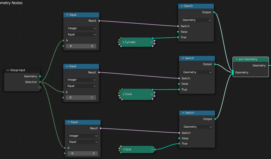Click the Result output socket of top Equal node
Viewport: 271px width, 159px height.
tap(99, 21)
